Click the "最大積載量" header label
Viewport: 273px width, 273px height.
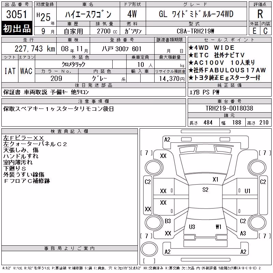click(x=170, y=57)
